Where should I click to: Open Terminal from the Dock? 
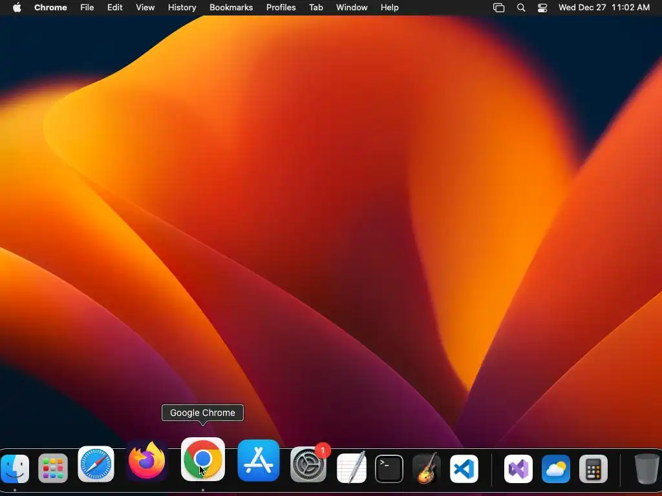coord(389,469)
